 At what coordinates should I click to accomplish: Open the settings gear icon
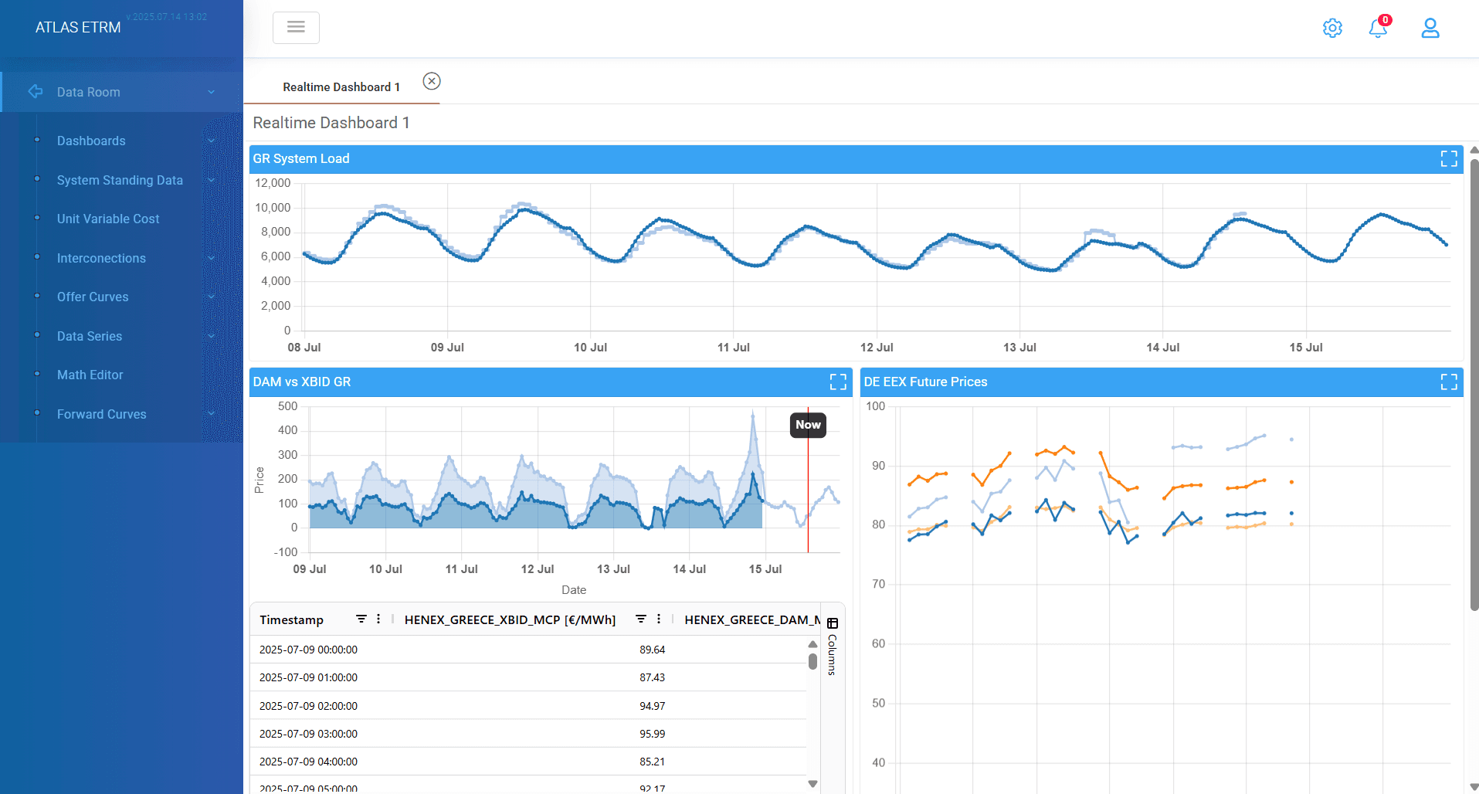1332,28
